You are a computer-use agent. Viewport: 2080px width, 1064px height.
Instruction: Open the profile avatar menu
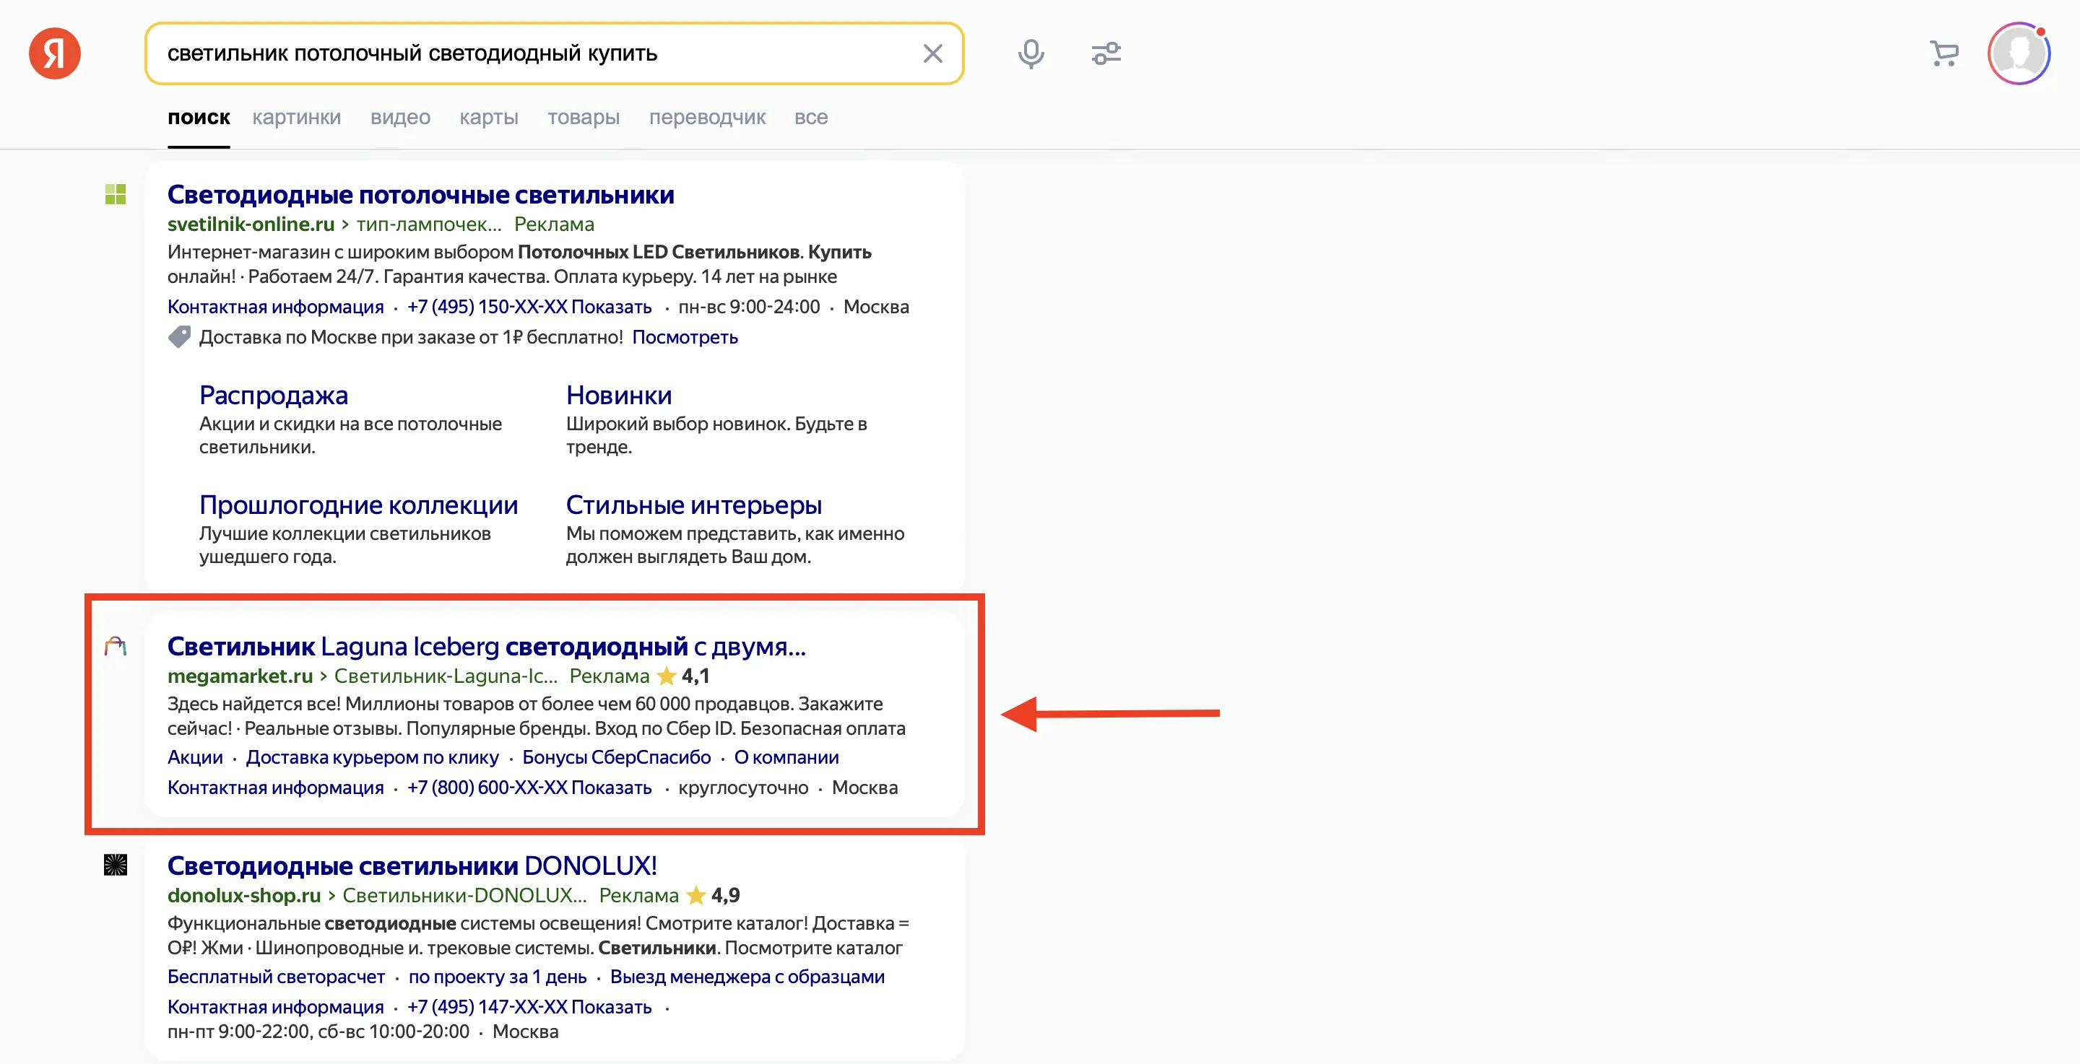2019,53
